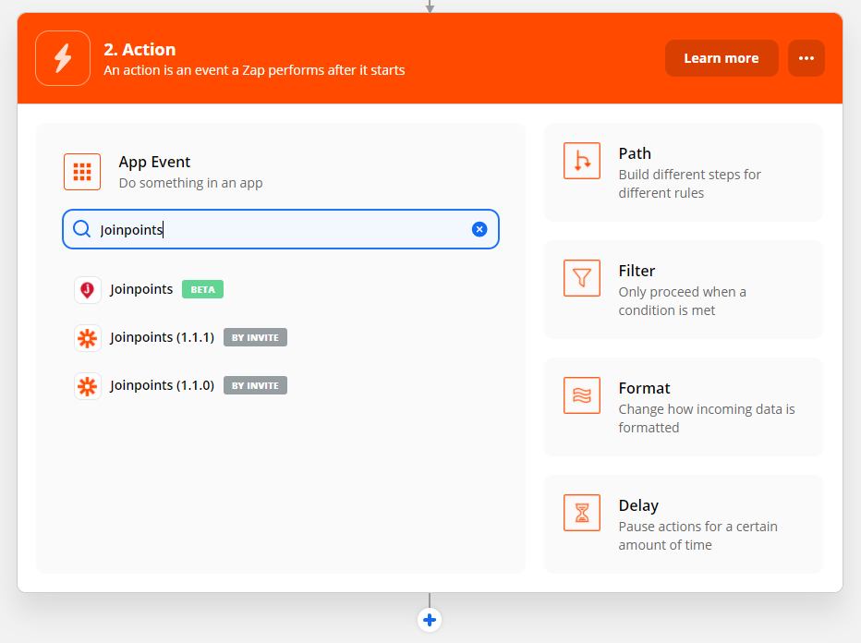The height and width of the screenshot is (643, 861).
Task: Choose the Delay step option
Action: [x=683, y=525]
